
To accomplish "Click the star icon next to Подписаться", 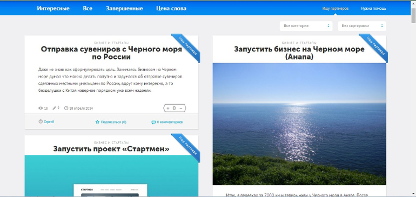I will coord(97,122).
